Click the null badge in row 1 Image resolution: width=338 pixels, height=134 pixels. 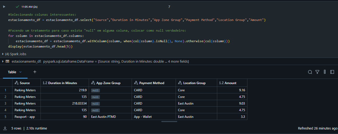[95, 90]
